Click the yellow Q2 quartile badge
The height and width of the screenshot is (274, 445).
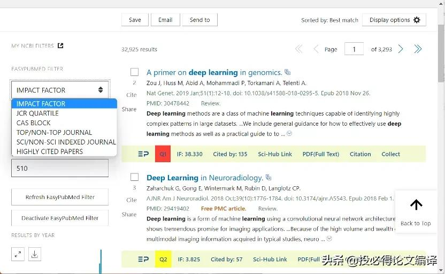click(163, 259)
